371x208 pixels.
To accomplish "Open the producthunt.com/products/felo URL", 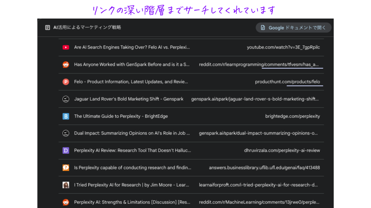I will tap(287, 82).
